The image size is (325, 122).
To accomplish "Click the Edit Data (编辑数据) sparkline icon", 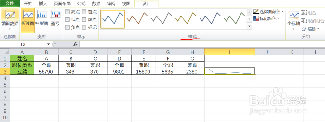I will (x=10, y=15).
